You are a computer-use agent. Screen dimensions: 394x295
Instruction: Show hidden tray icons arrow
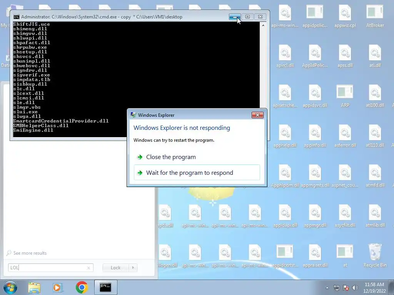click(327, 288)
